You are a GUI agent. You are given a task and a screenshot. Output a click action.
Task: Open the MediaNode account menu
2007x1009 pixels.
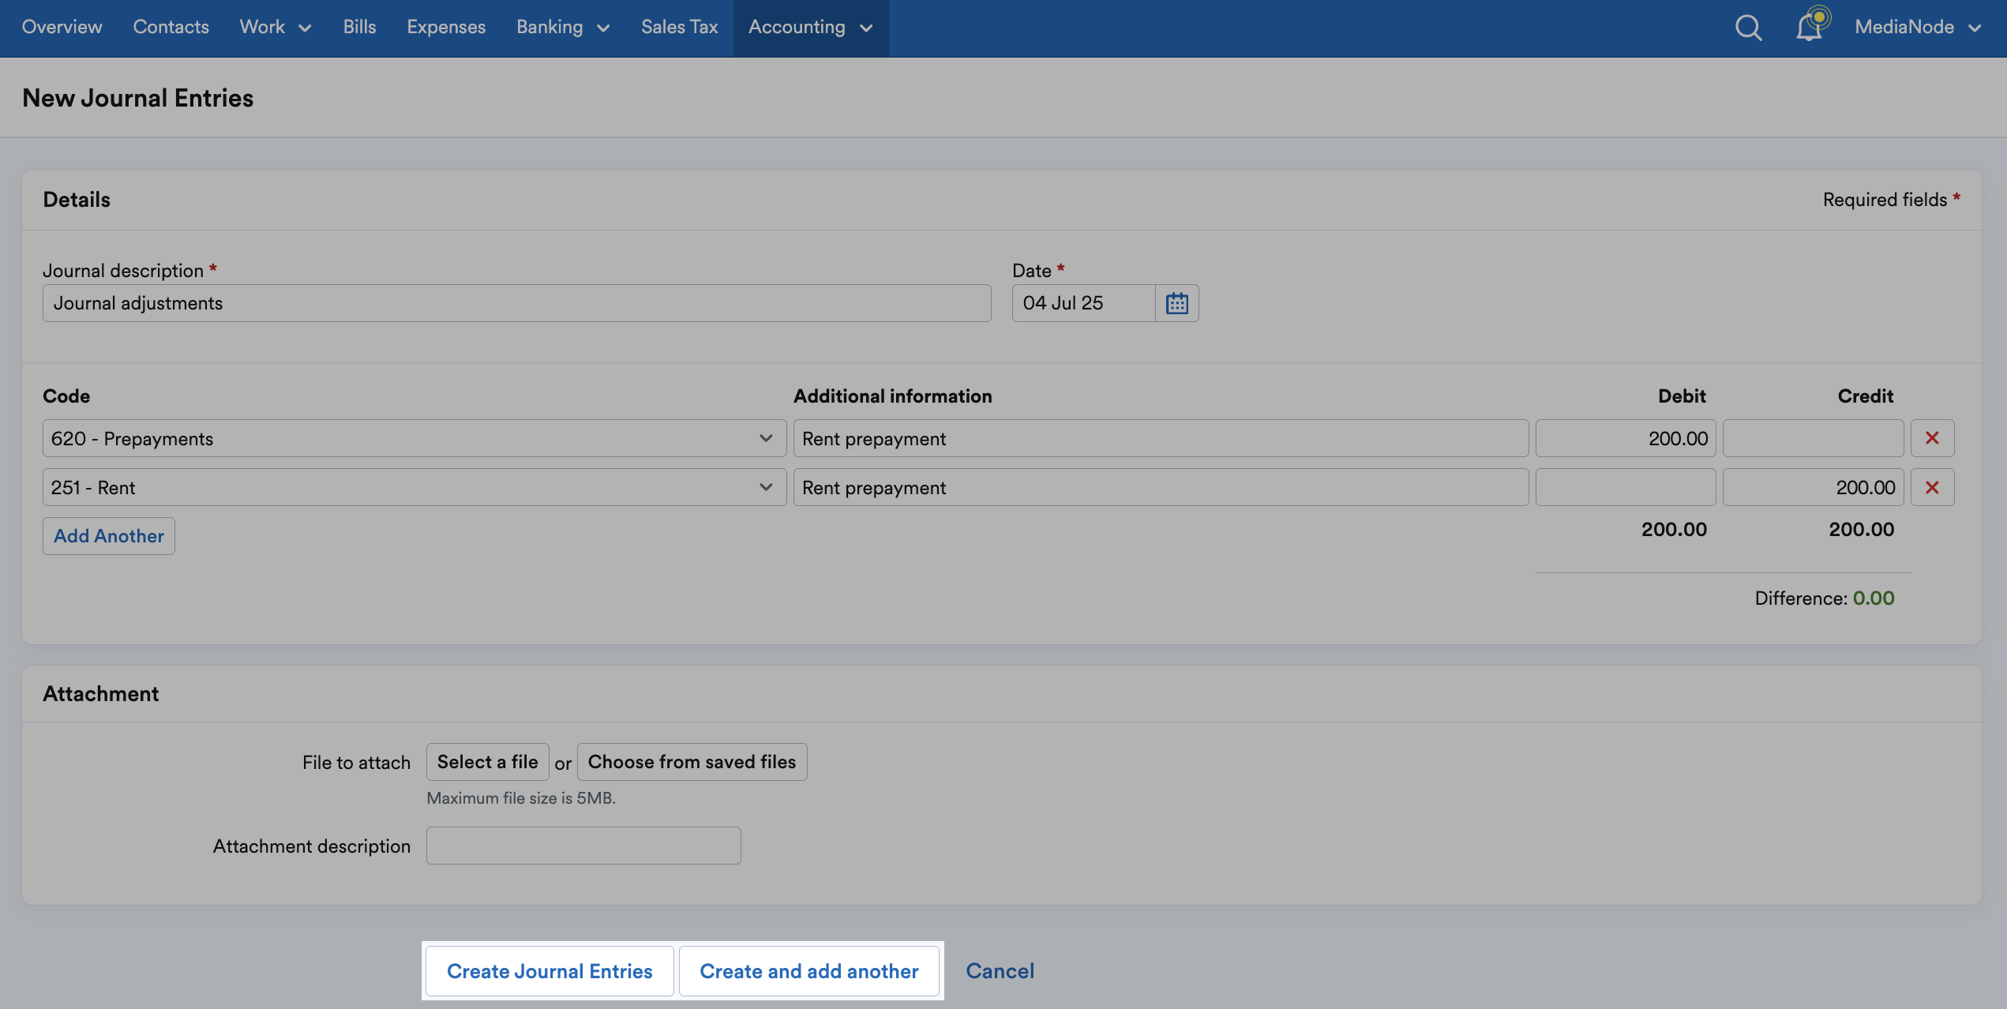click(1918, 27)
